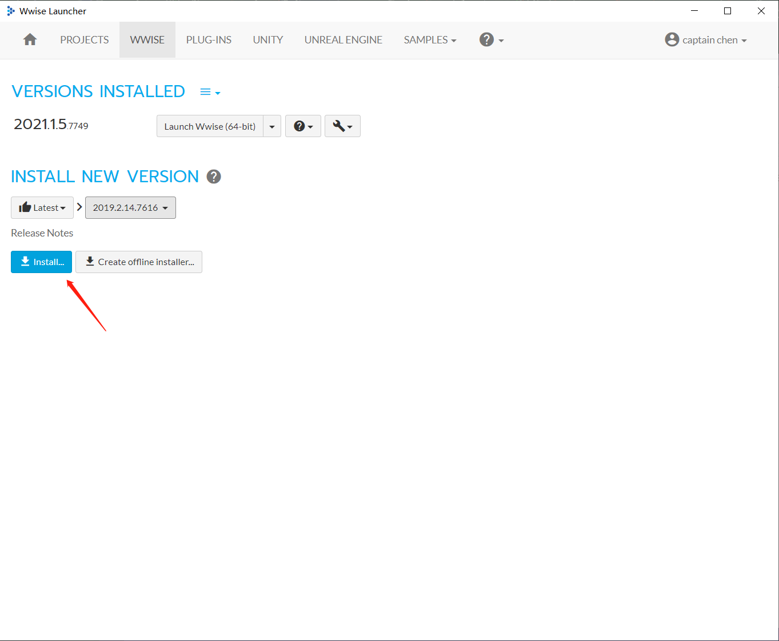Click the Wwise Launcher logo in title bar
779x641 pixels.
(x=11, y=11)
